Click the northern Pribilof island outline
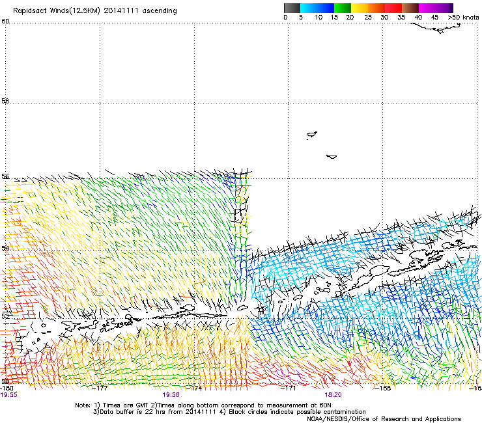 click(312, 135)
